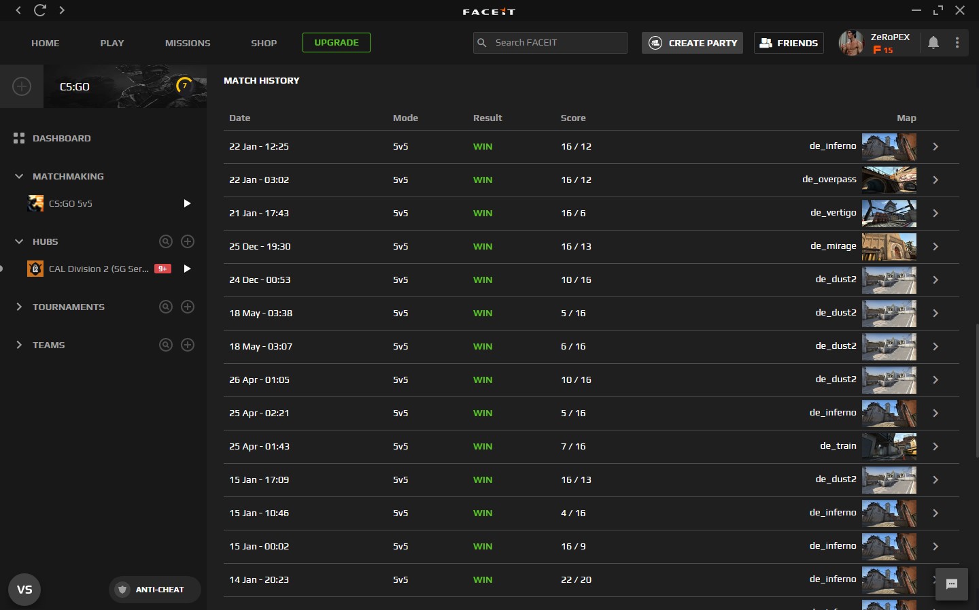The width and height of the screenshot is (979, 610).
Task: Click the 22 / 20 score cell
Action: 576,579
